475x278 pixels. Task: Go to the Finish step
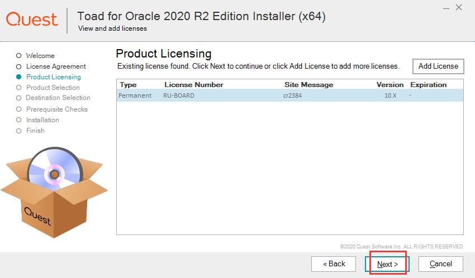click(35, 131)
